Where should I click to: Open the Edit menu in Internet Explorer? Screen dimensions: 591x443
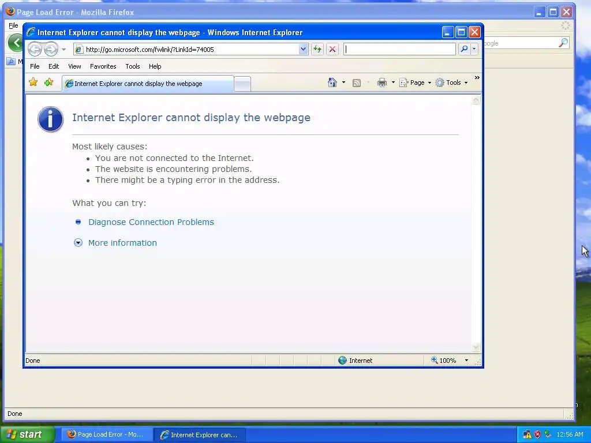54,66
